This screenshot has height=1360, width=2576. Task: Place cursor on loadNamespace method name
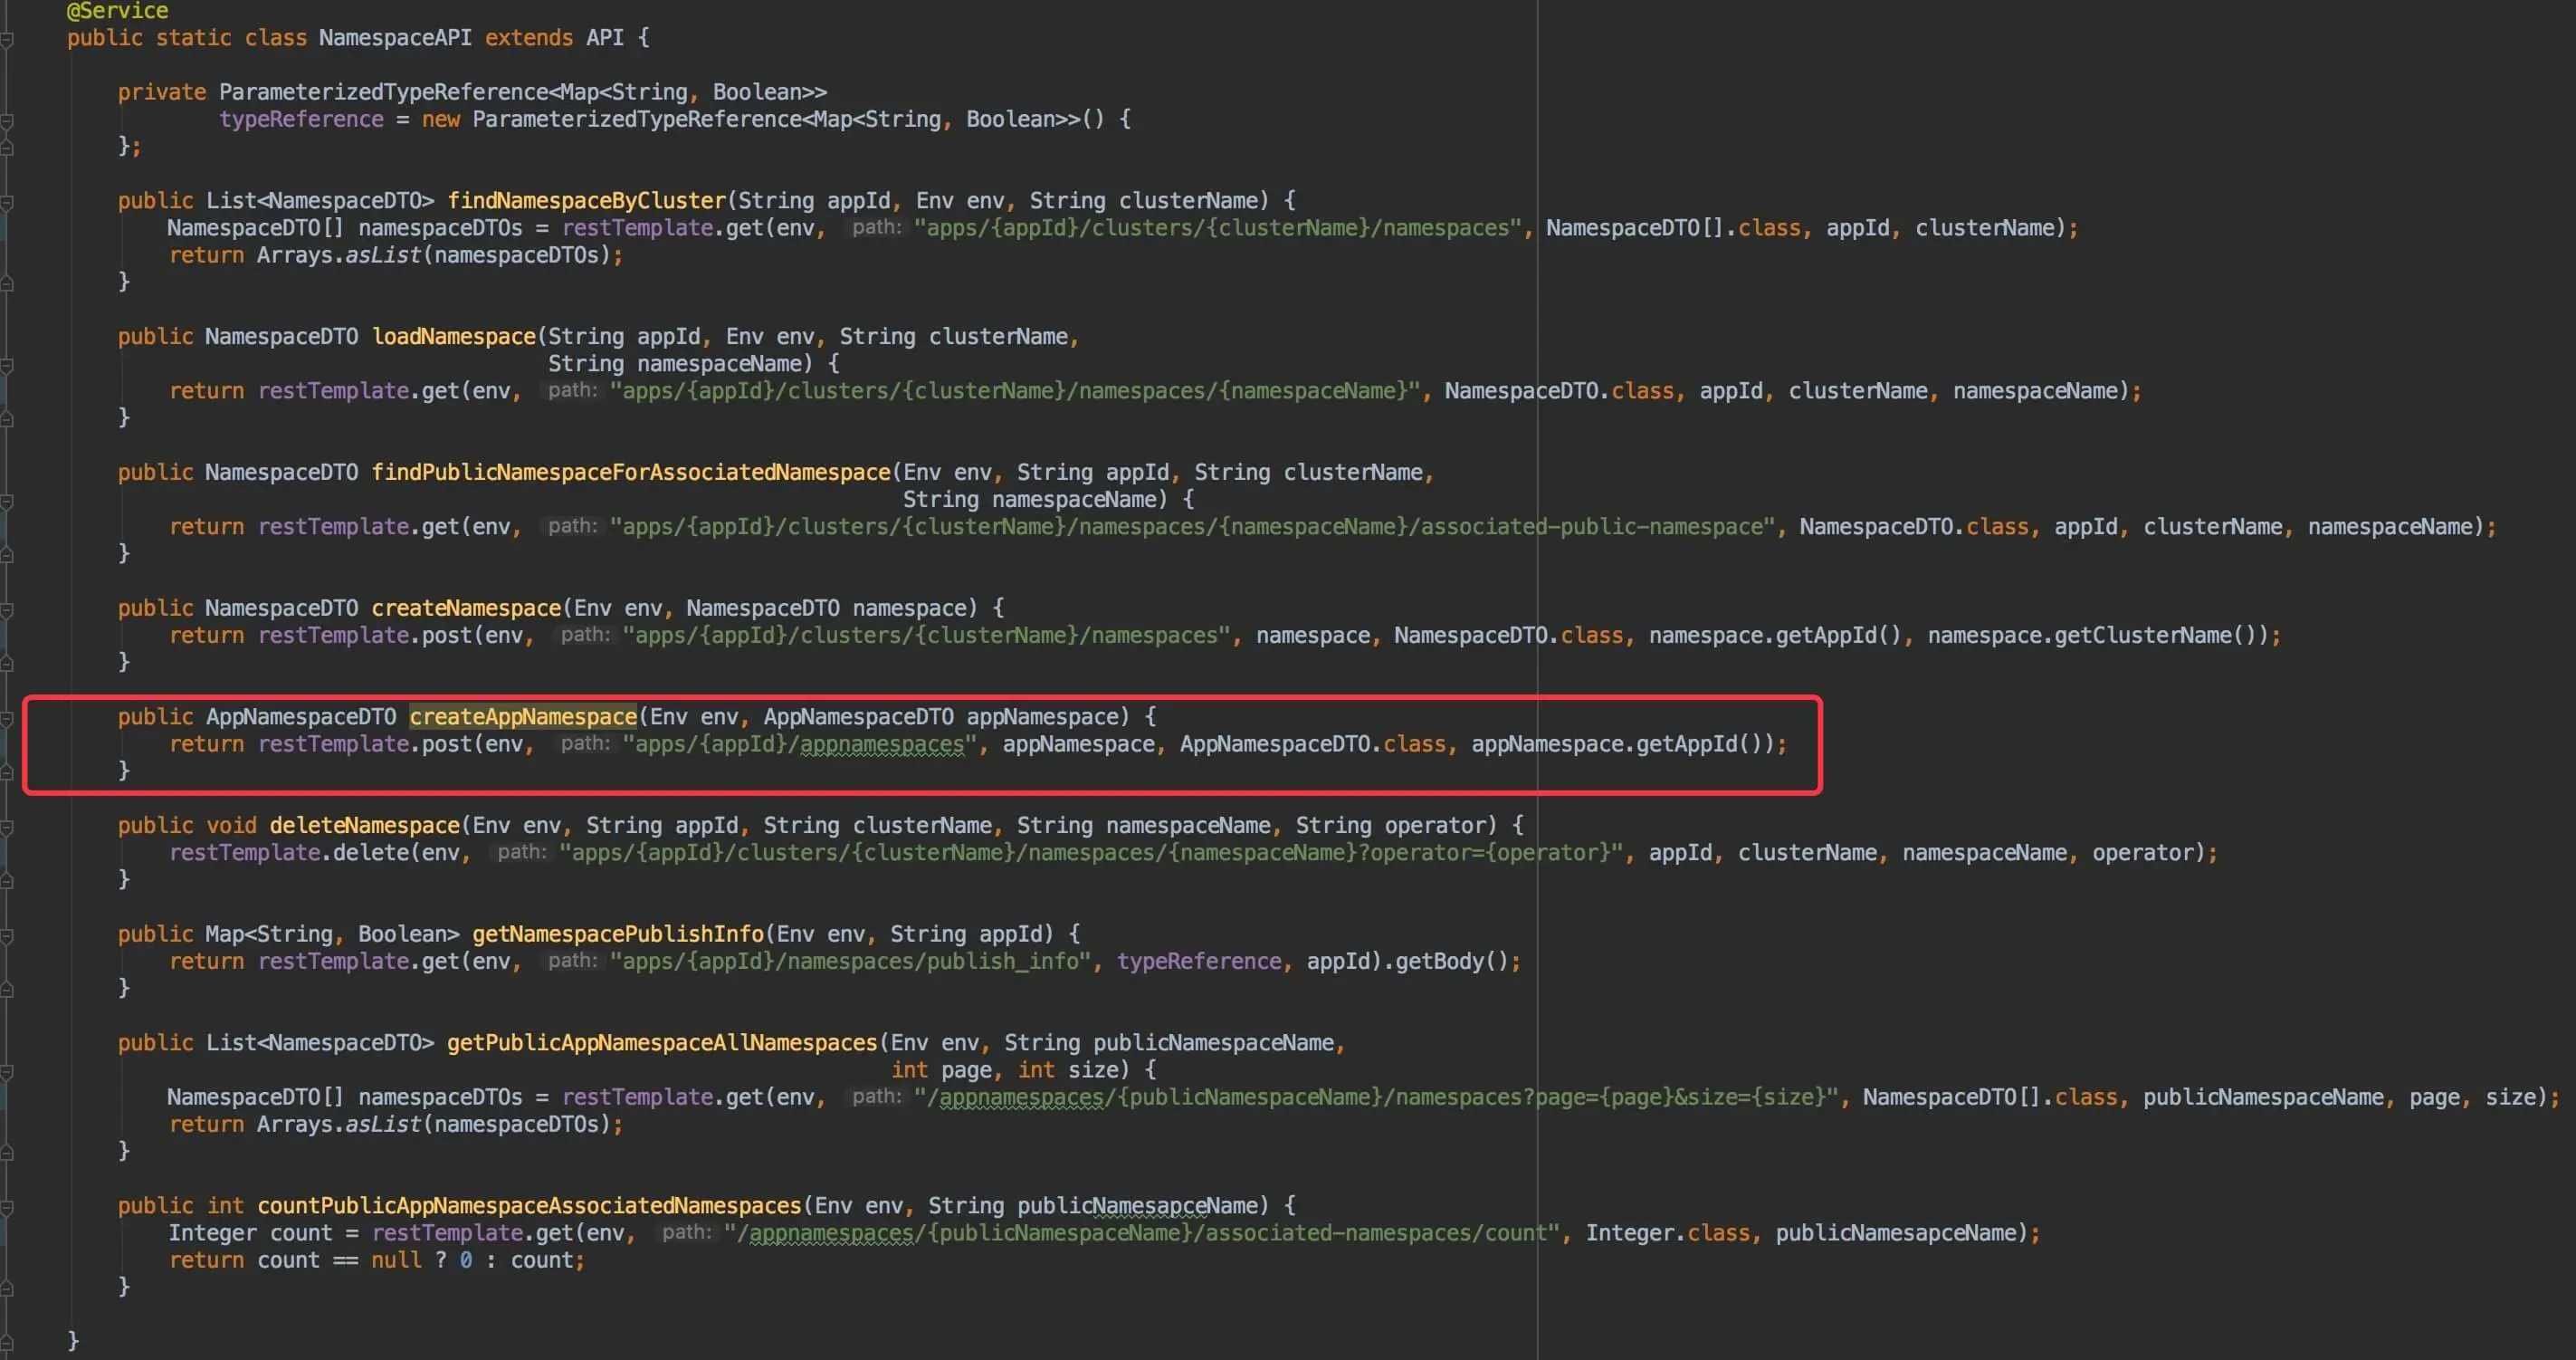click(454, 337)
